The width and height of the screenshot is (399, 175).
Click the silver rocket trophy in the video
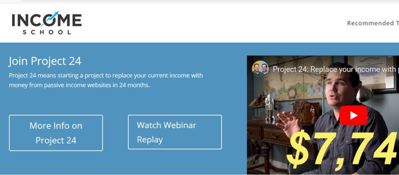click(x=270, y=106)
